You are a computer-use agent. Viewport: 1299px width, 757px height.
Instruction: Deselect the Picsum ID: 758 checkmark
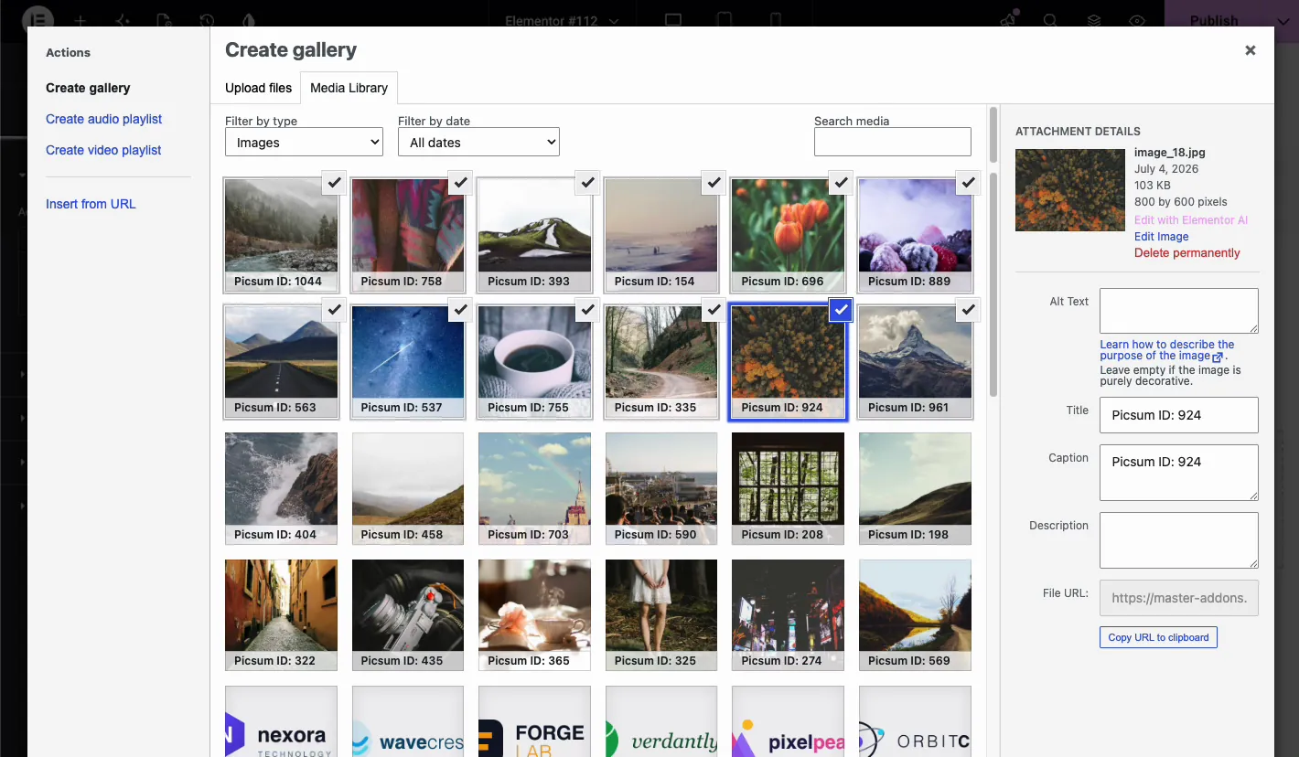point(461,183)
